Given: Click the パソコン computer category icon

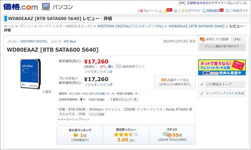Looking at the screenshot, I should [46, 6].
